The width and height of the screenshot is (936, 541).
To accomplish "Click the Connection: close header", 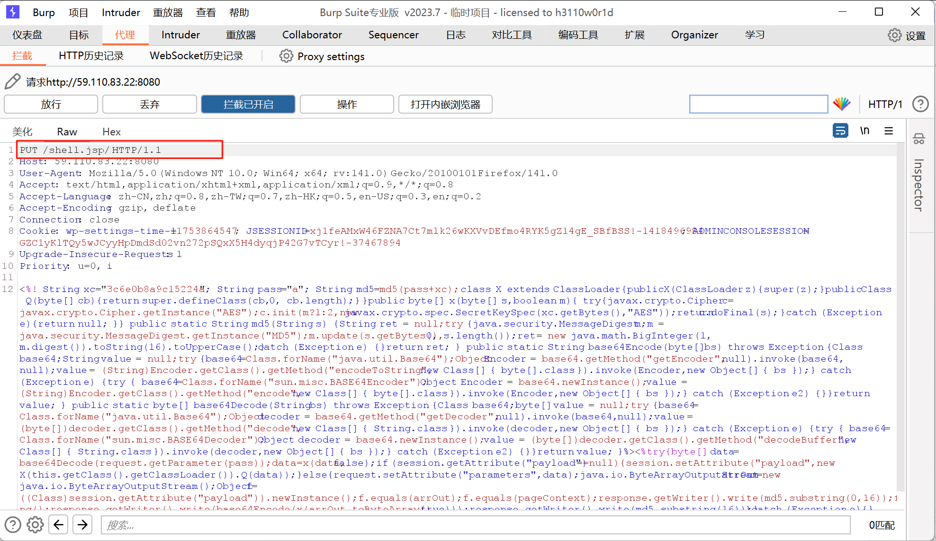I will 69,220.
